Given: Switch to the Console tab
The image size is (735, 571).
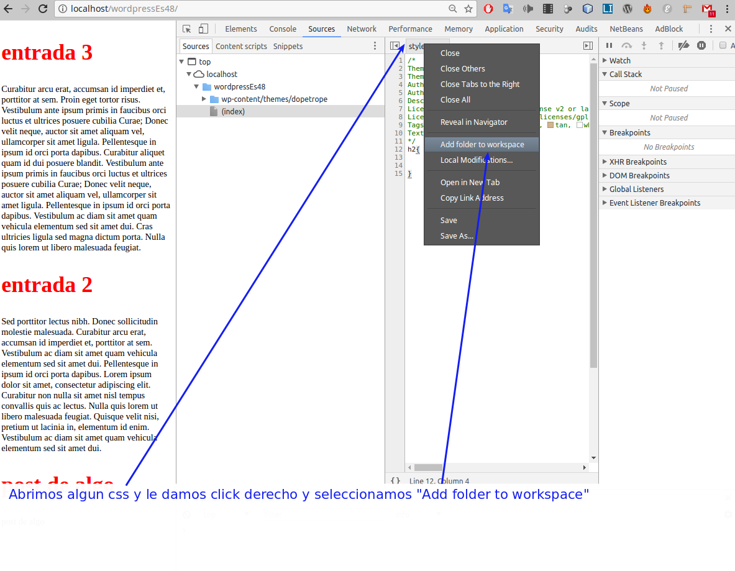Looking at the screenshot, I should click(x=283, y=29).
